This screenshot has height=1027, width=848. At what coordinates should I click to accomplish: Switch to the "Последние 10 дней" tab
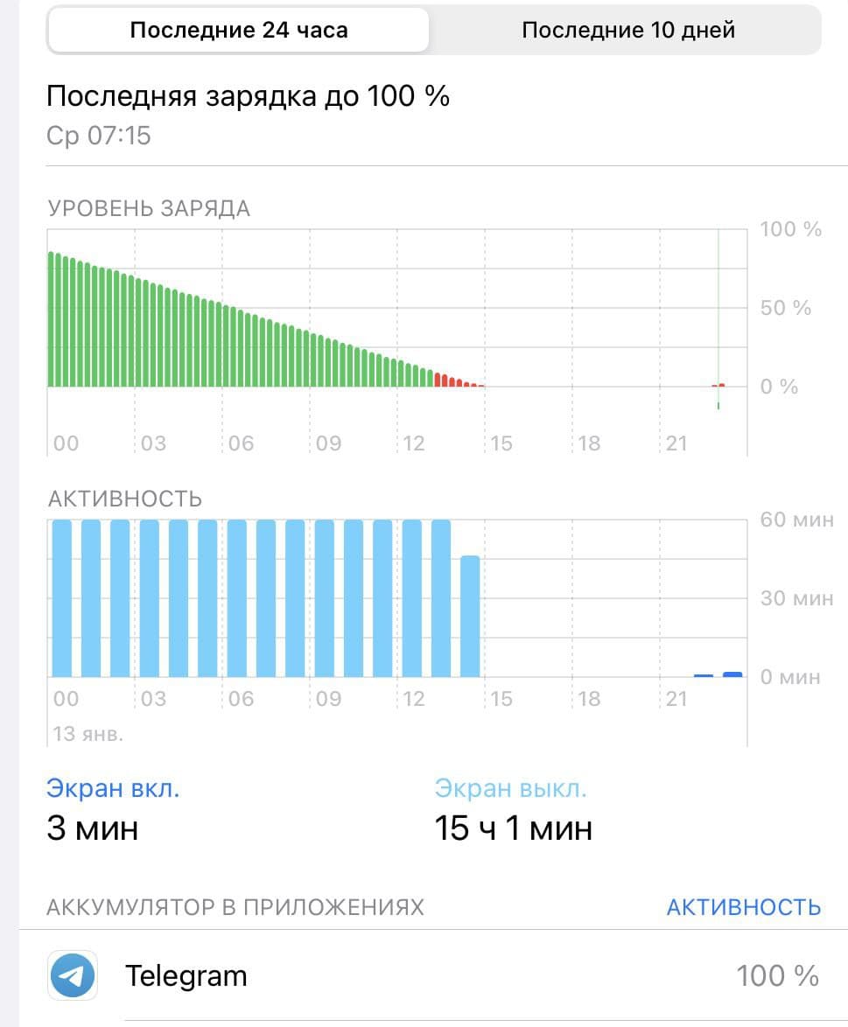coord(627,30)
